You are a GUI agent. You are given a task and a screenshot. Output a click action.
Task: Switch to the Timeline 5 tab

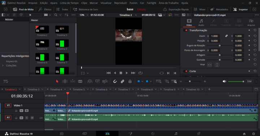click(79, 89)
